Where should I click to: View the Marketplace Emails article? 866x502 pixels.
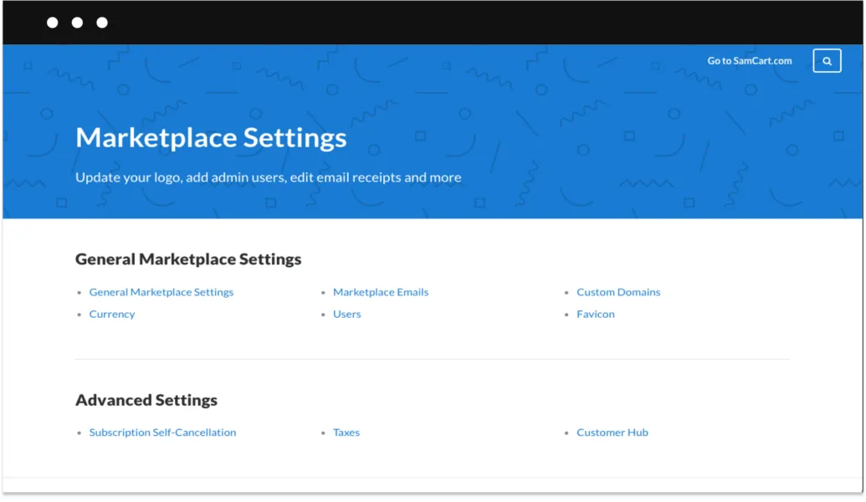[381, 292]
